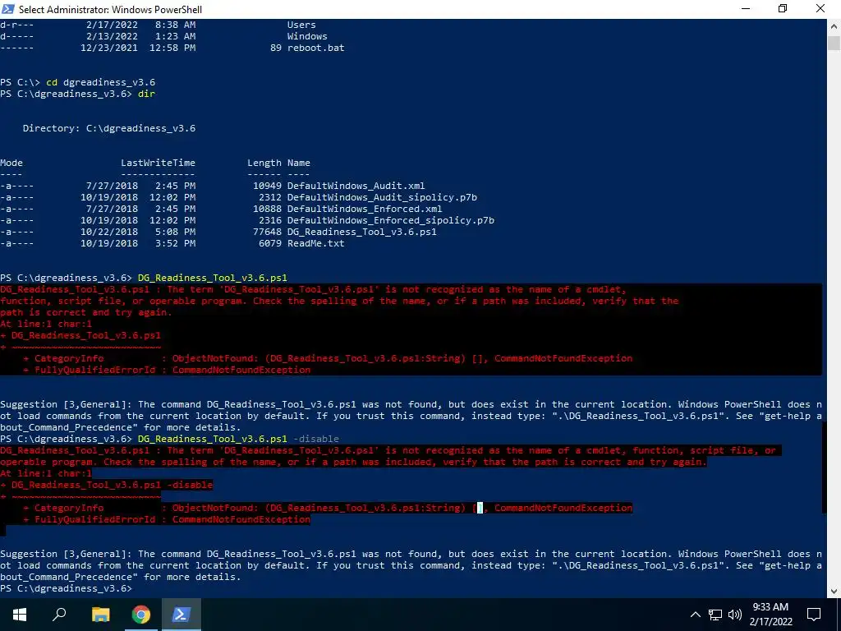Launch Google Chrome from taskbar

click(x=140, y=615)
